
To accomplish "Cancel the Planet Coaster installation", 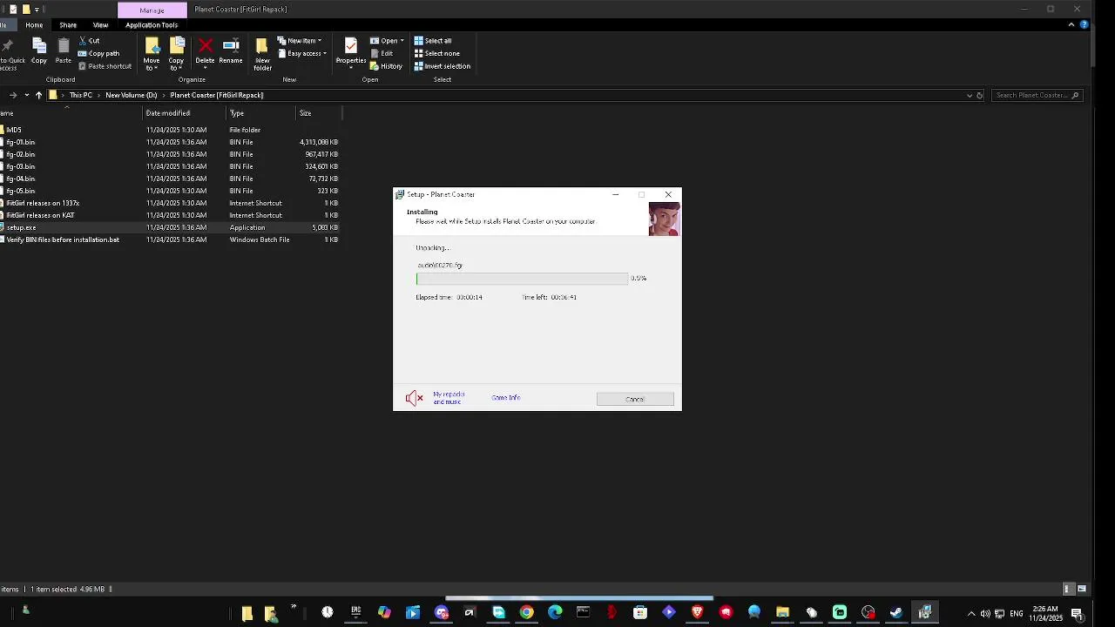I will click(x=635, y=399).
